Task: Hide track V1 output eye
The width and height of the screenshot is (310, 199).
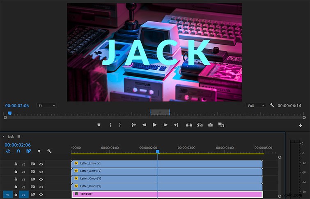Action: click(41, 194)
